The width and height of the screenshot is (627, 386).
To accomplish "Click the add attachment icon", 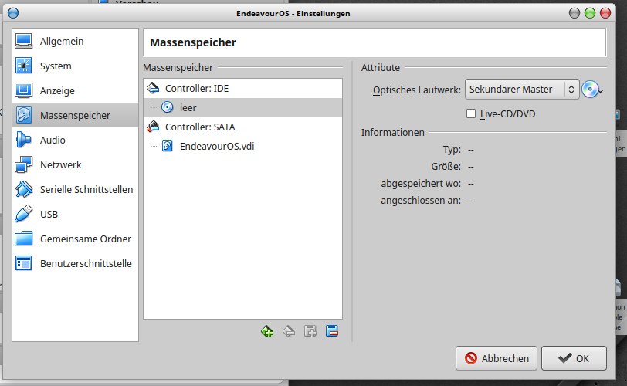I will 310,331.
